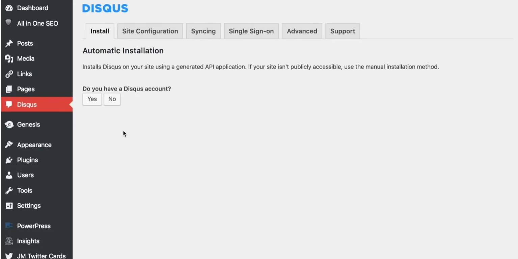This screenshot has width=518, height=259.
Task: Click the Media icon in sidebar
Action: (x=9, y=58)
